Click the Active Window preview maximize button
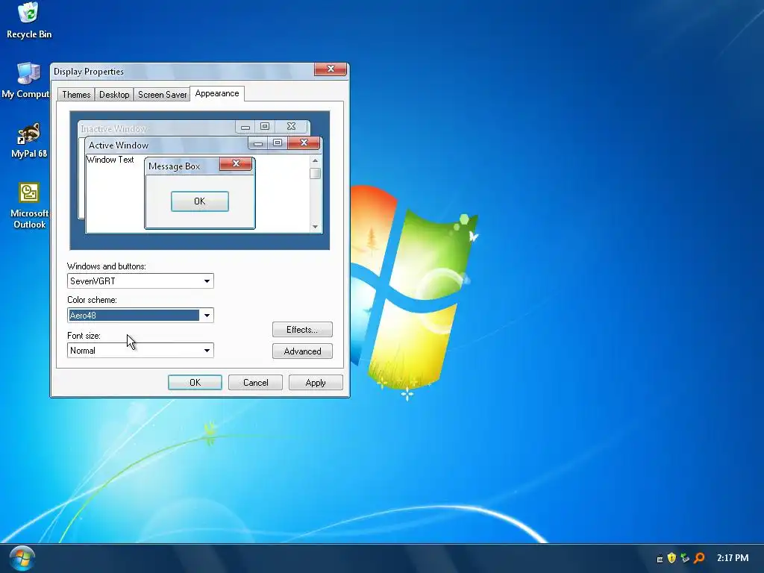The width and height of the screenshot is (764, 573). (x=278, y=143)
